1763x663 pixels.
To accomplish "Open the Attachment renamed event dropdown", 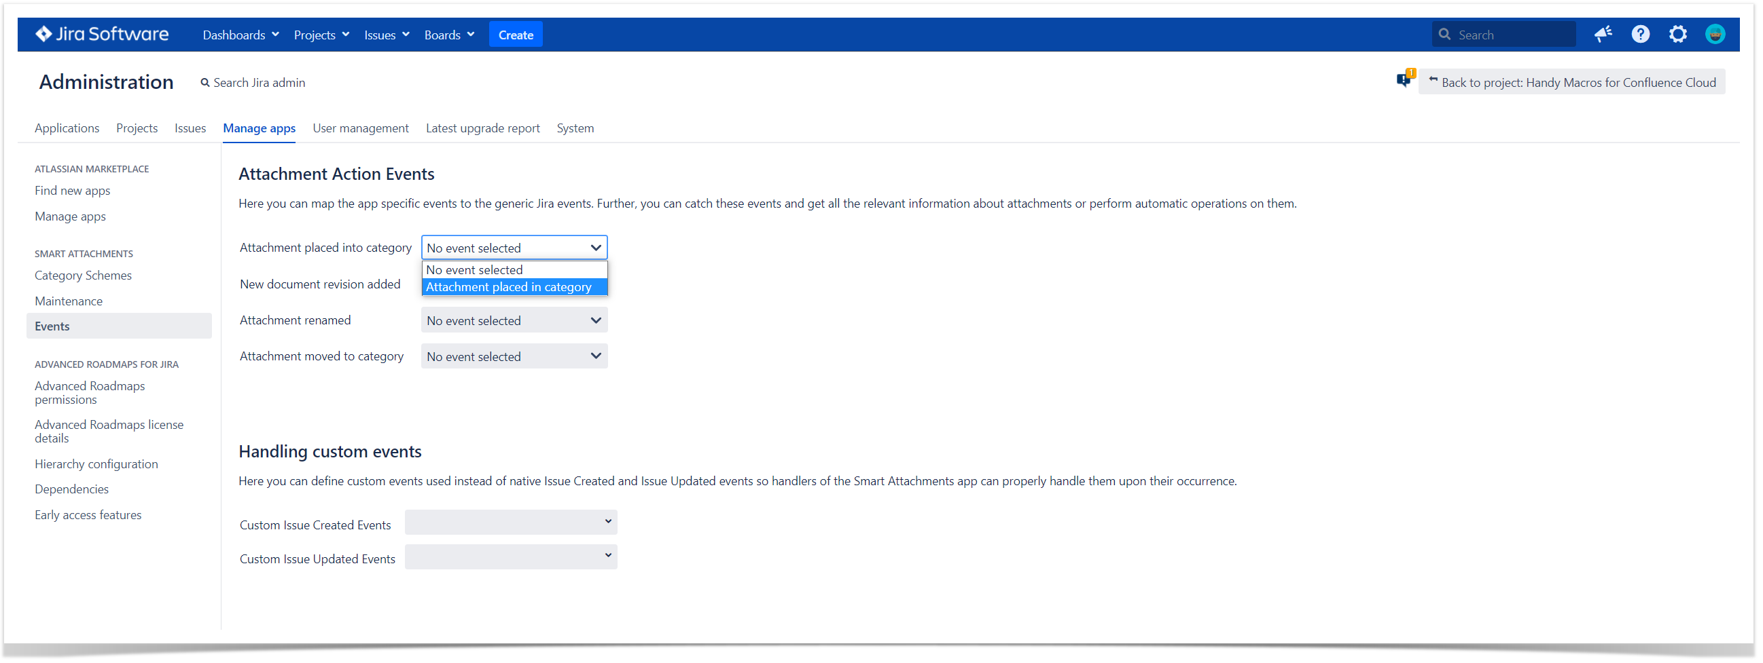I will (x=514, y=320).
